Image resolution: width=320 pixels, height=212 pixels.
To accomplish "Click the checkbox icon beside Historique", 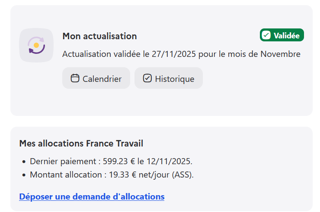I will (x=147, y=78).
